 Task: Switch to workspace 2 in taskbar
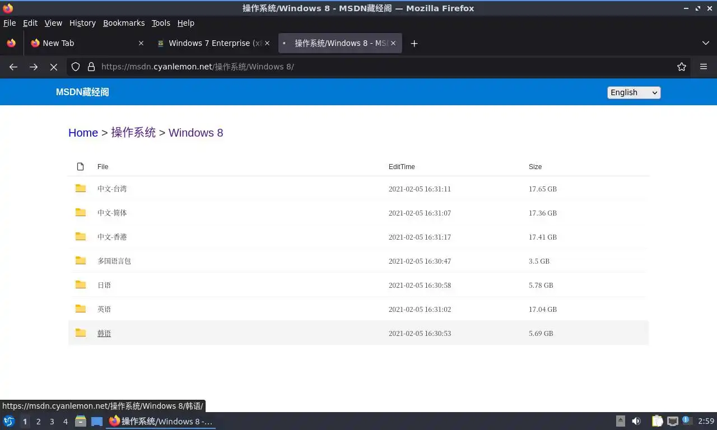(x=39, y=422)
